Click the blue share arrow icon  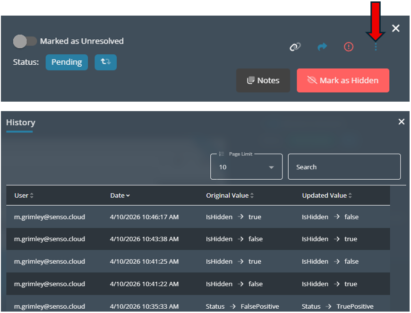pyautogui.click(x=322, y=47)
